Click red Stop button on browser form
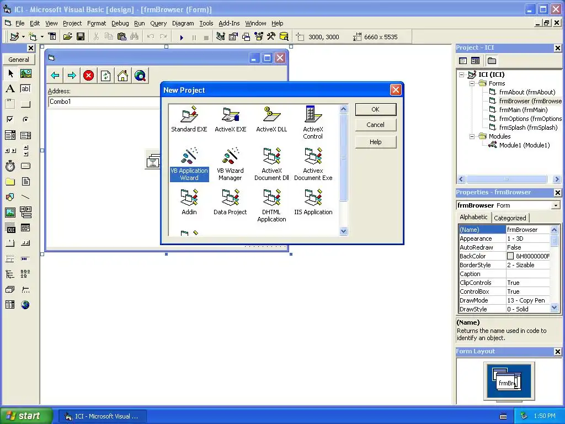The height and width of the screenshot is (424, 565). point(89,75)
